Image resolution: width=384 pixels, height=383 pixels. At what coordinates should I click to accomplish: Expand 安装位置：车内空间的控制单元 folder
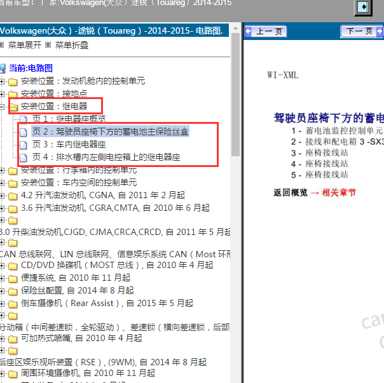pos(2,183)
